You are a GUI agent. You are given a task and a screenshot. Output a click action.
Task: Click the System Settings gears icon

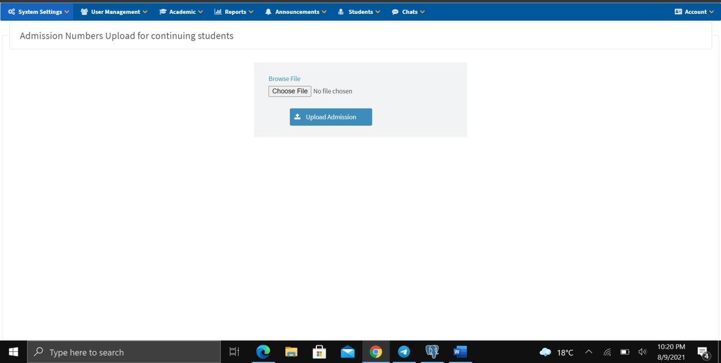tap(12, 12)
